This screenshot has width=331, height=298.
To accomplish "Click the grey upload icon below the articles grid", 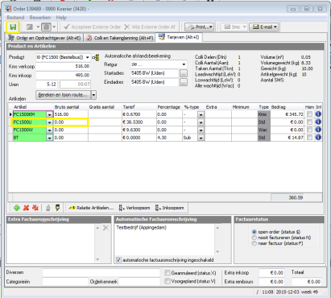I will (48, 208).
